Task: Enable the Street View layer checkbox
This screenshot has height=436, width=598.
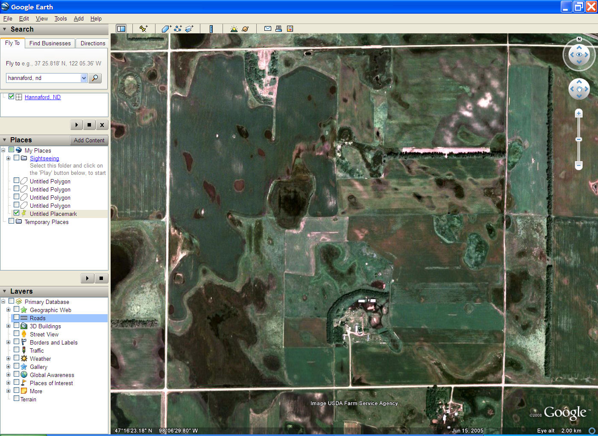Action: click(x=16, y=333)
